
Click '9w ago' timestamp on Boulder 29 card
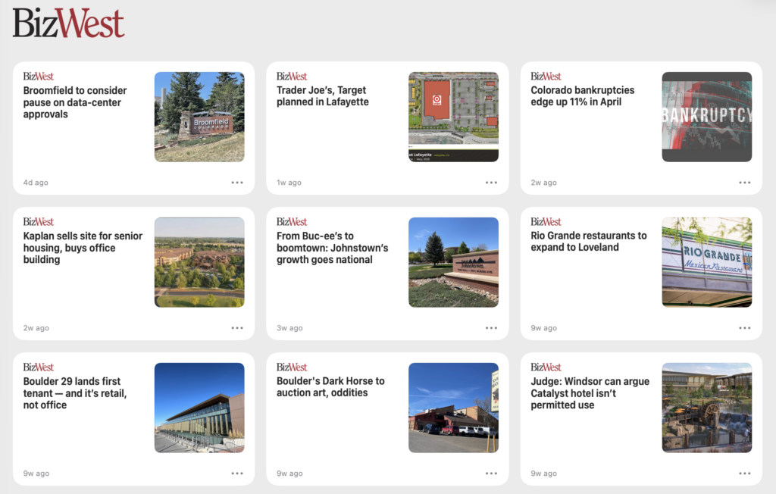[x=36, y=474]
